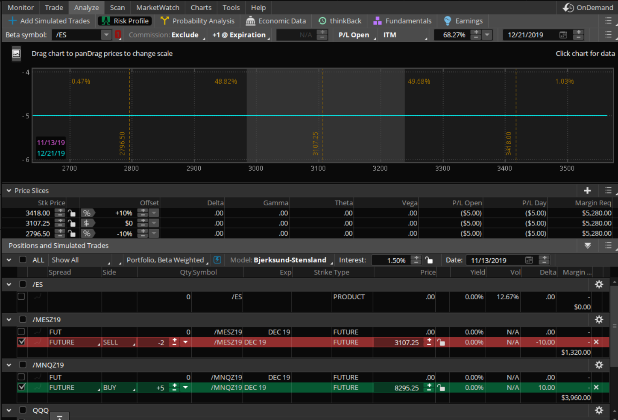Open the thinkBack sub-tab
The width and height of the screenshot is (618, 420).
tap(340, 21)
